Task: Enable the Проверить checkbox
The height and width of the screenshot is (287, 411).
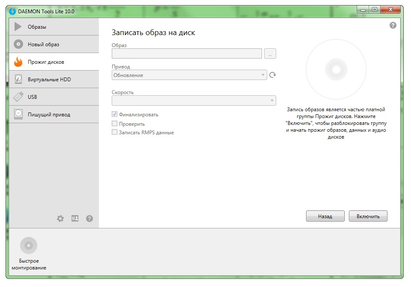Action: (114, 124)
